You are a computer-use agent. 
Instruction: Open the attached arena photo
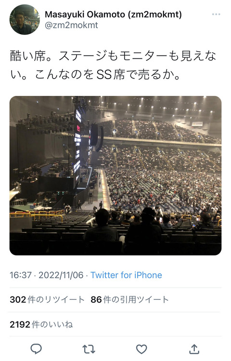pyautogui.click(x=115, y=175)
